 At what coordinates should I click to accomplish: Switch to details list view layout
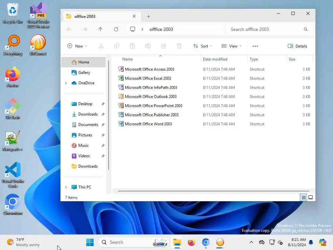pos(304,198)
